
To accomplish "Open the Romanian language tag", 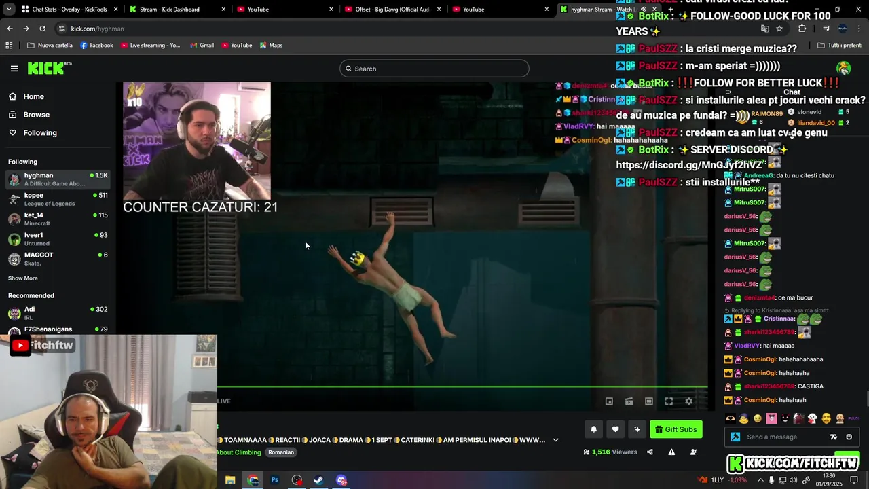I will click(281, 452).
